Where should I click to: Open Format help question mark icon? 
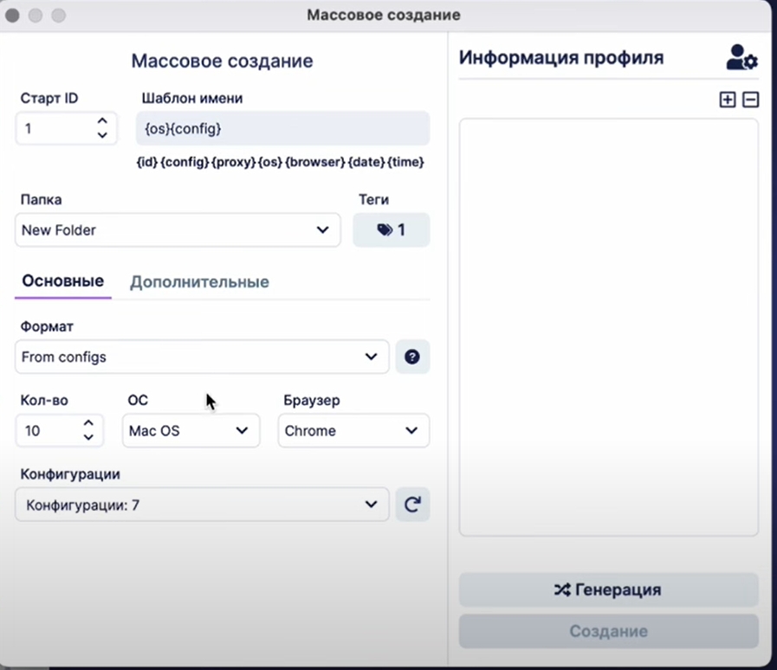pos(412,357)
